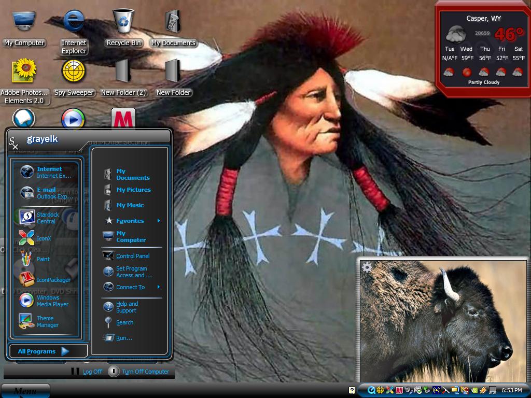Viewport: 531px width, 398px height.
Task: Open the settings gear on the bison photo widget
Action: 367,268
